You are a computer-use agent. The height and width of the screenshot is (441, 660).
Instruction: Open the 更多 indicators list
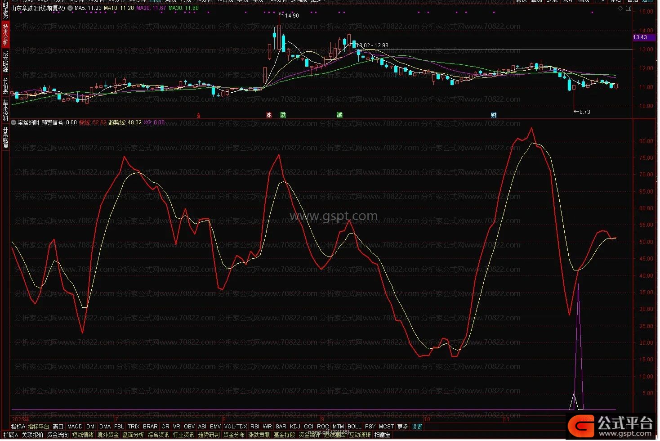[402, 427]
